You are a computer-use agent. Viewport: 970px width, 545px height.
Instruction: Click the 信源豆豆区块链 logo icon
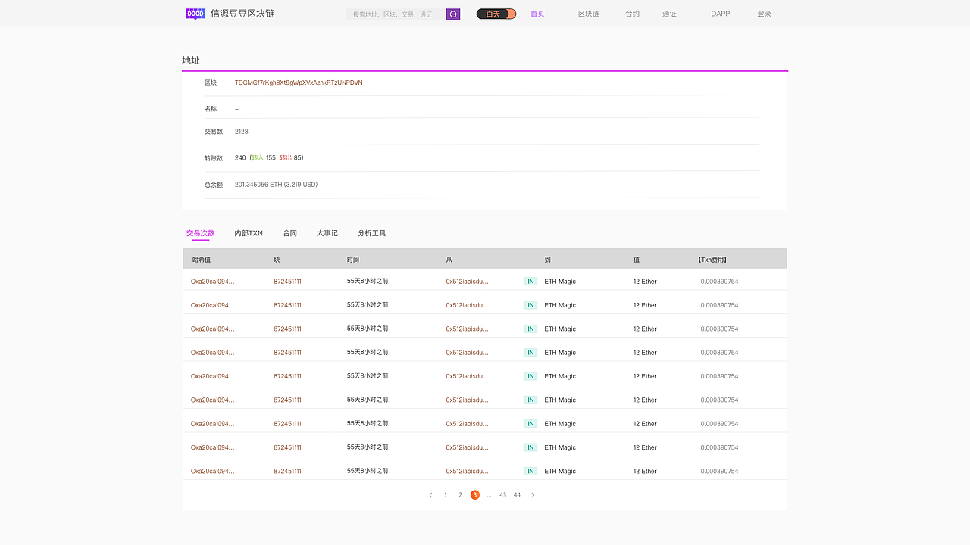click(x=196, y=14)
